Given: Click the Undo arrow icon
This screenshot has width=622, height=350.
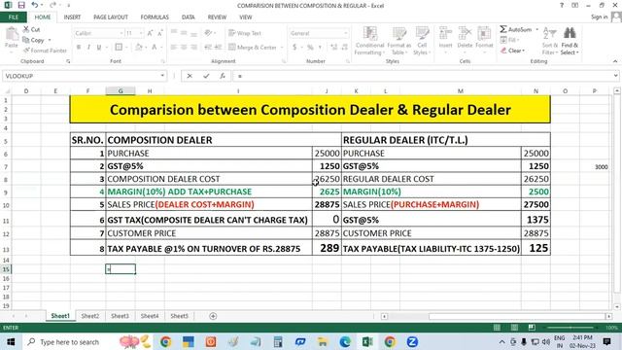Looking at the screenshot, I should point(35,5).
